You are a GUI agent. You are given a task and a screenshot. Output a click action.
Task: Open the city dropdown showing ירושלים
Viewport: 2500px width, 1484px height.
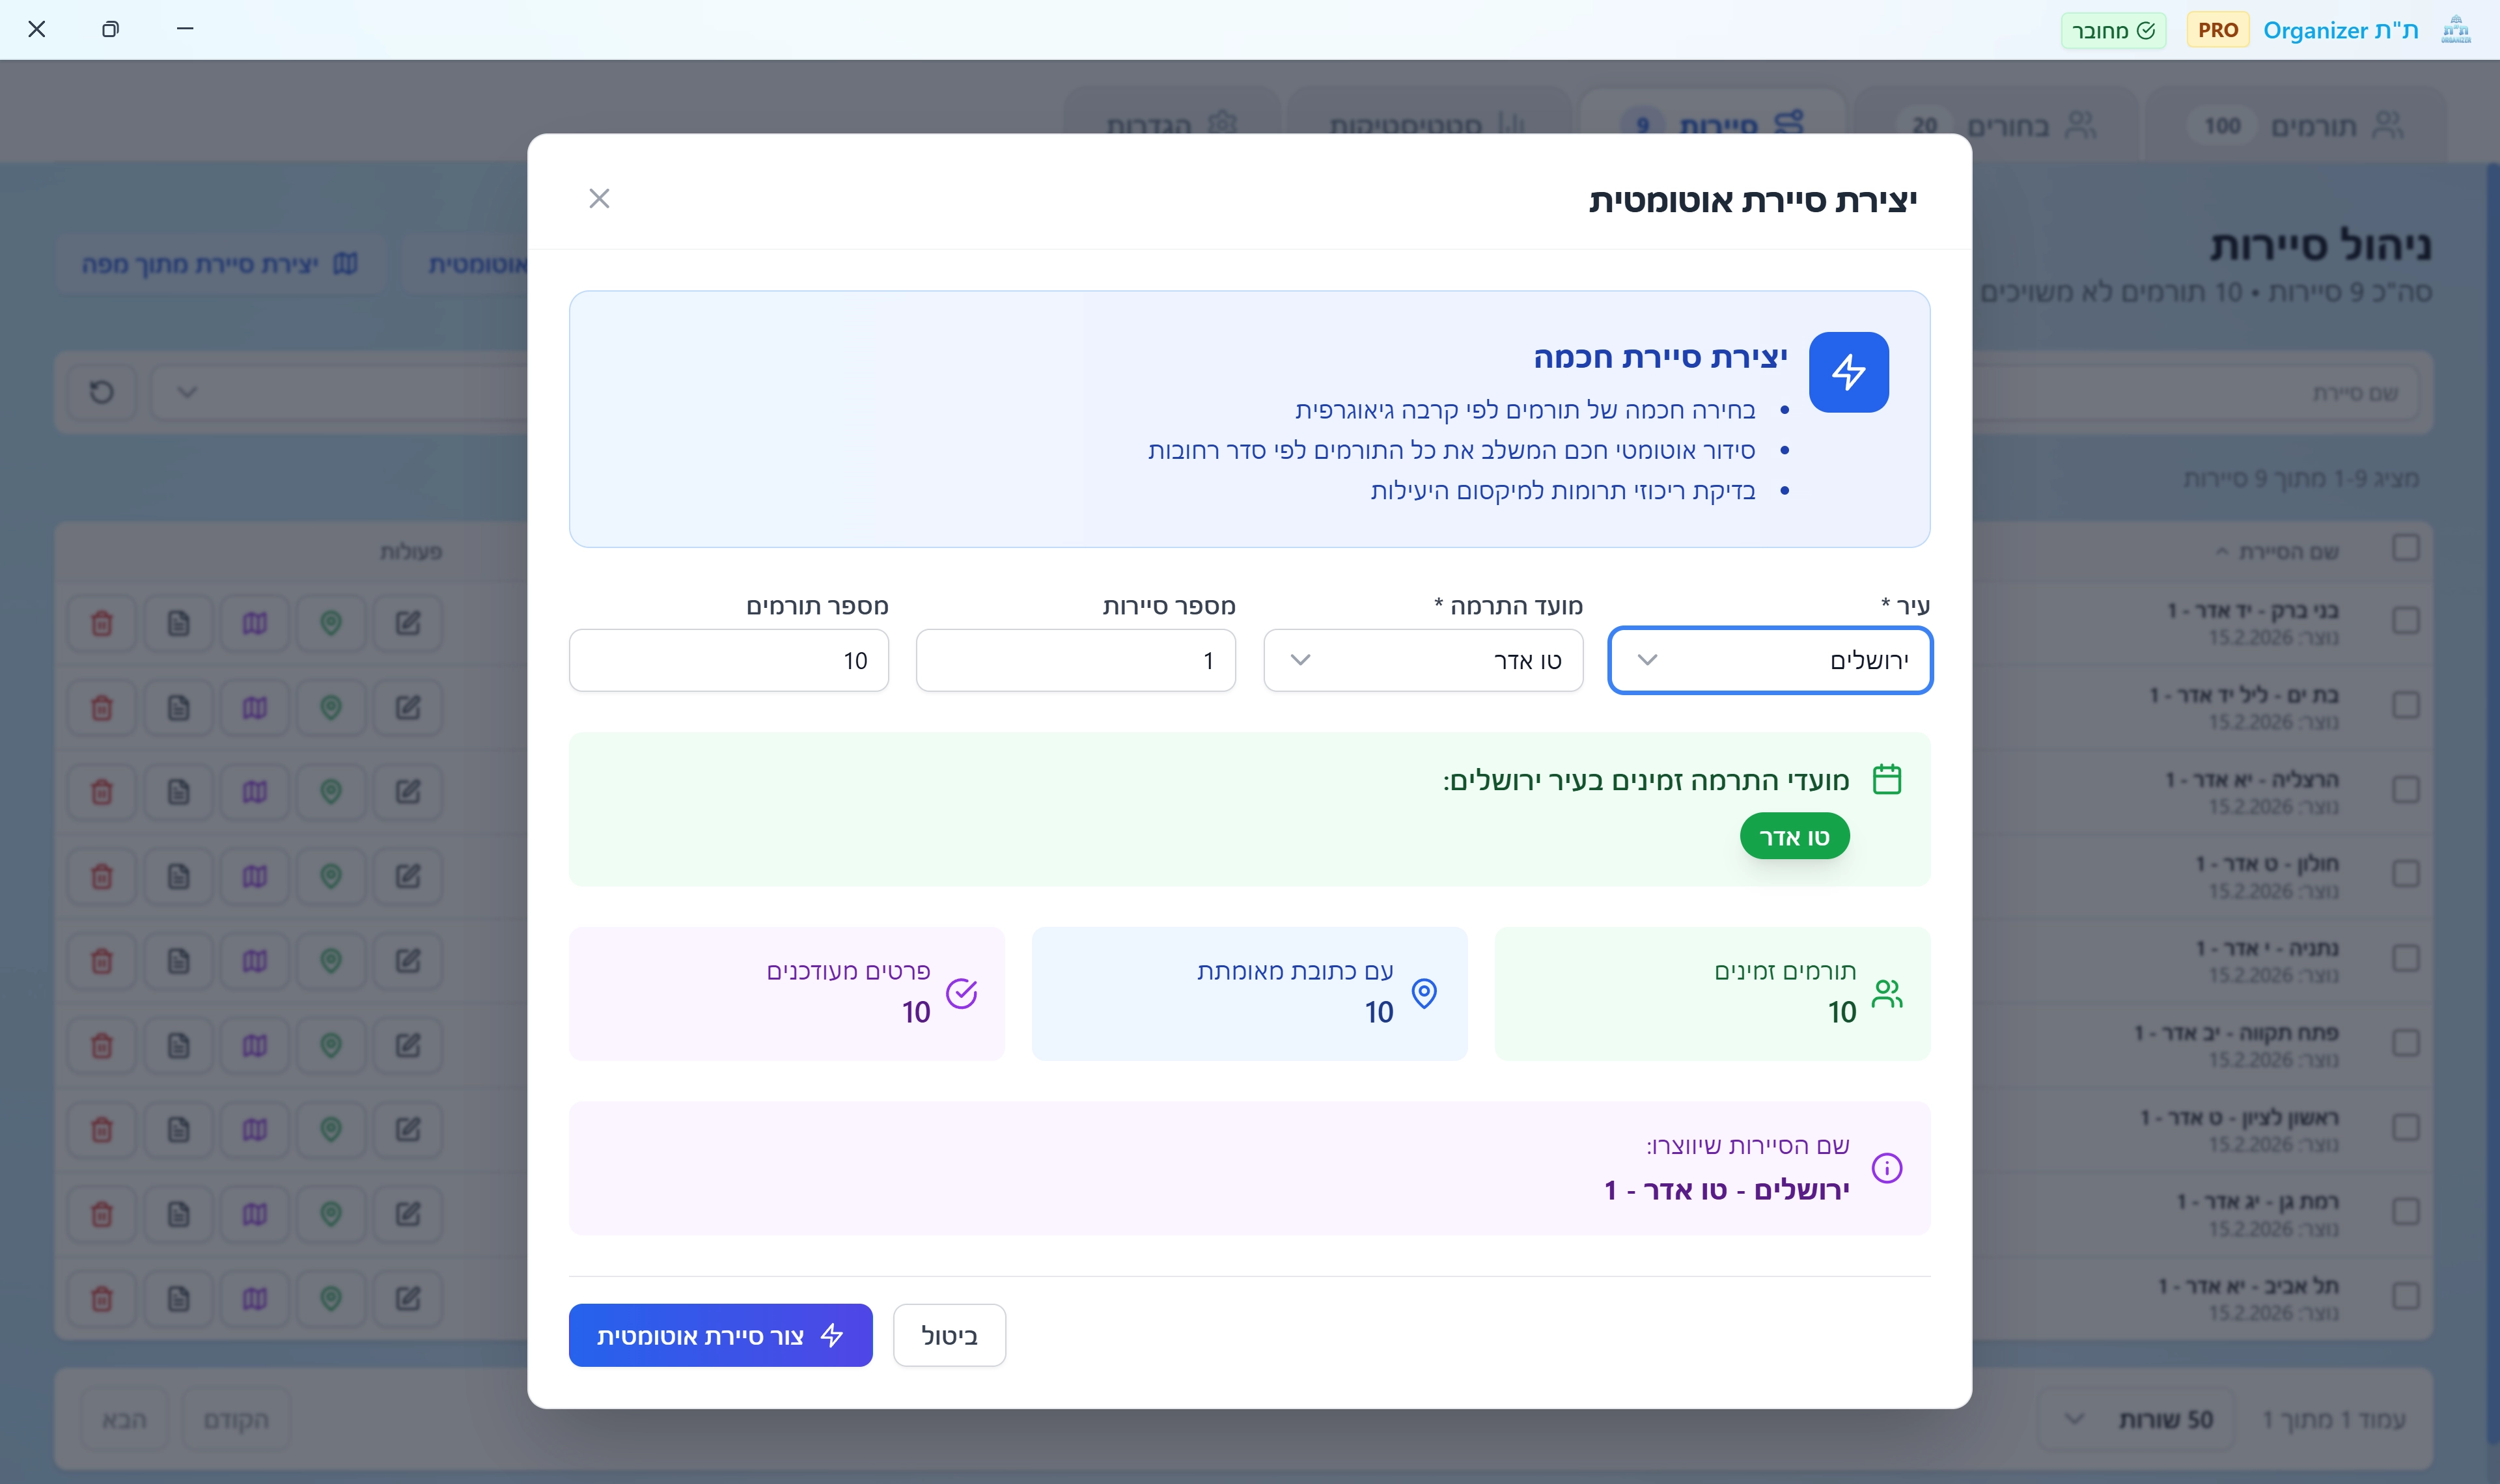click(x=1770, y=660)
